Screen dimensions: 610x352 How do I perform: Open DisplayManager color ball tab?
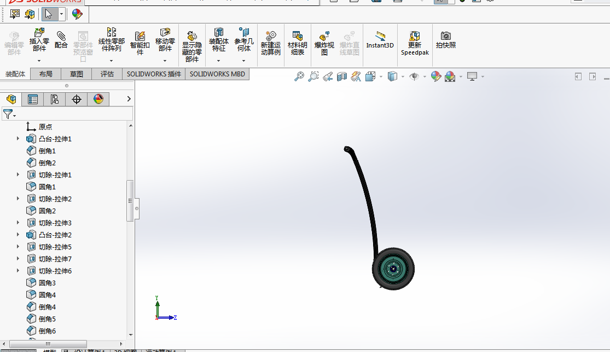[98, 99]
